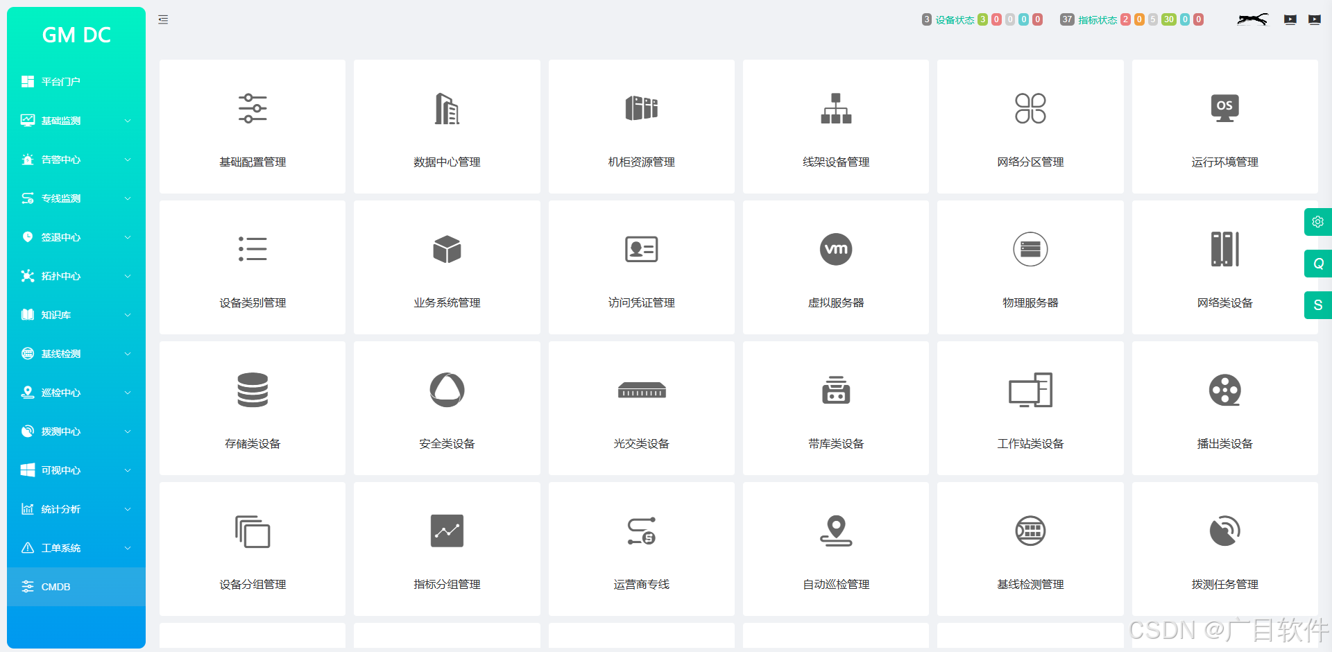Open 光交类设备 switch icon card
This screenshot has height=652, width=1332.
click(x=642, y=408)
